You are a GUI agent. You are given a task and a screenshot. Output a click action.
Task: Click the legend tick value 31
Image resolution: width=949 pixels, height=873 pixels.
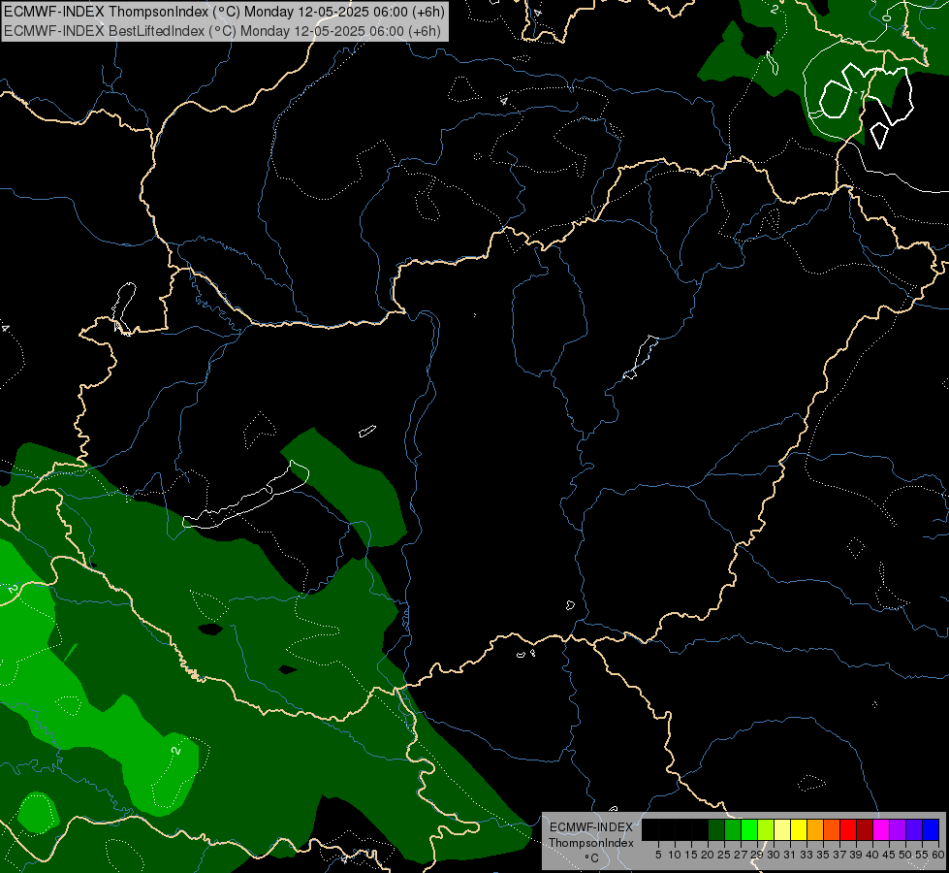(x=790, y=855)
